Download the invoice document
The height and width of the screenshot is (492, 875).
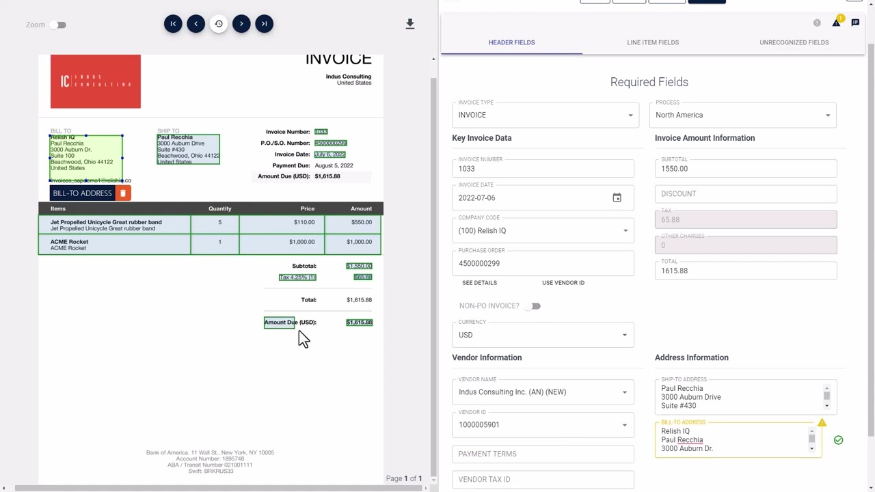pos(409,24)
